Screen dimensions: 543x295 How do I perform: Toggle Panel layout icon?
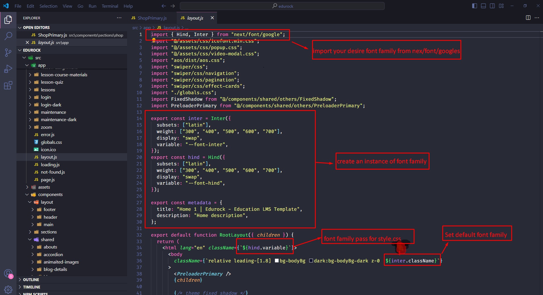(x=483, y=6)
